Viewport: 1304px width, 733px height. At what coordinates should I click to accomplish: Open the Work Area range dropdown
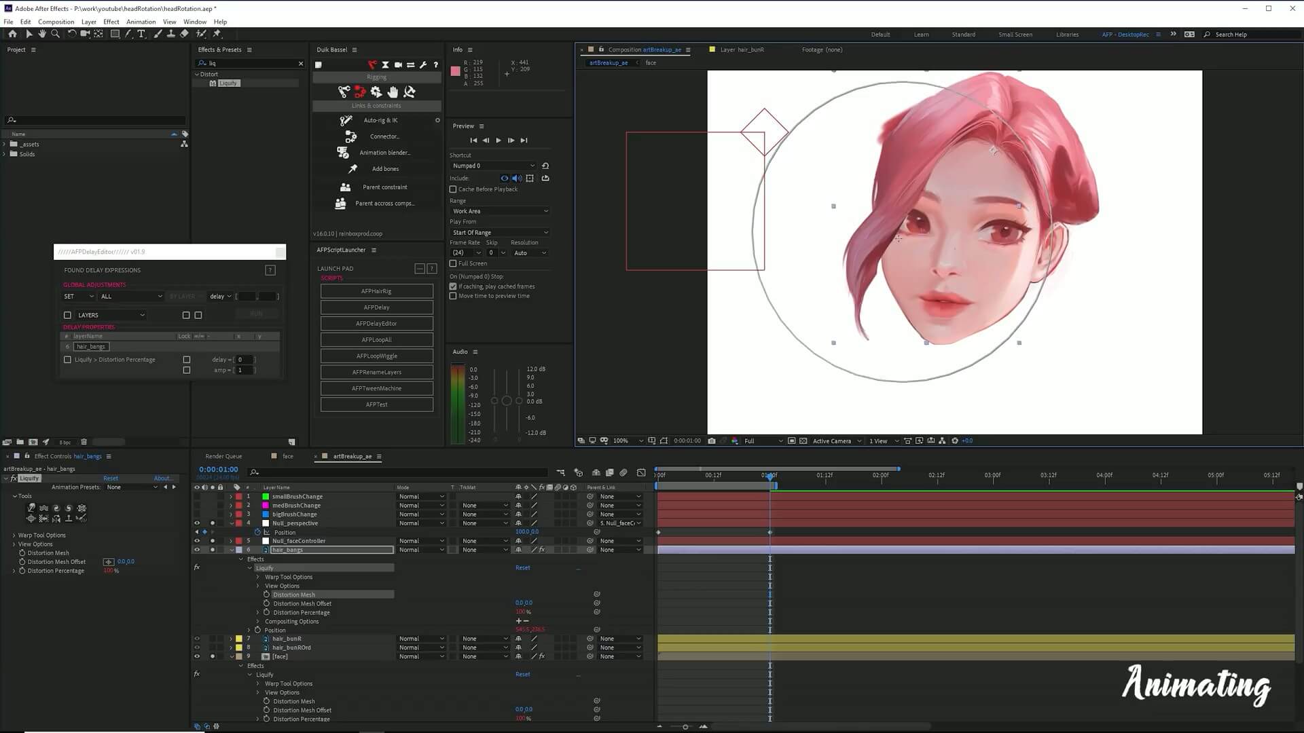pos(500,211)
